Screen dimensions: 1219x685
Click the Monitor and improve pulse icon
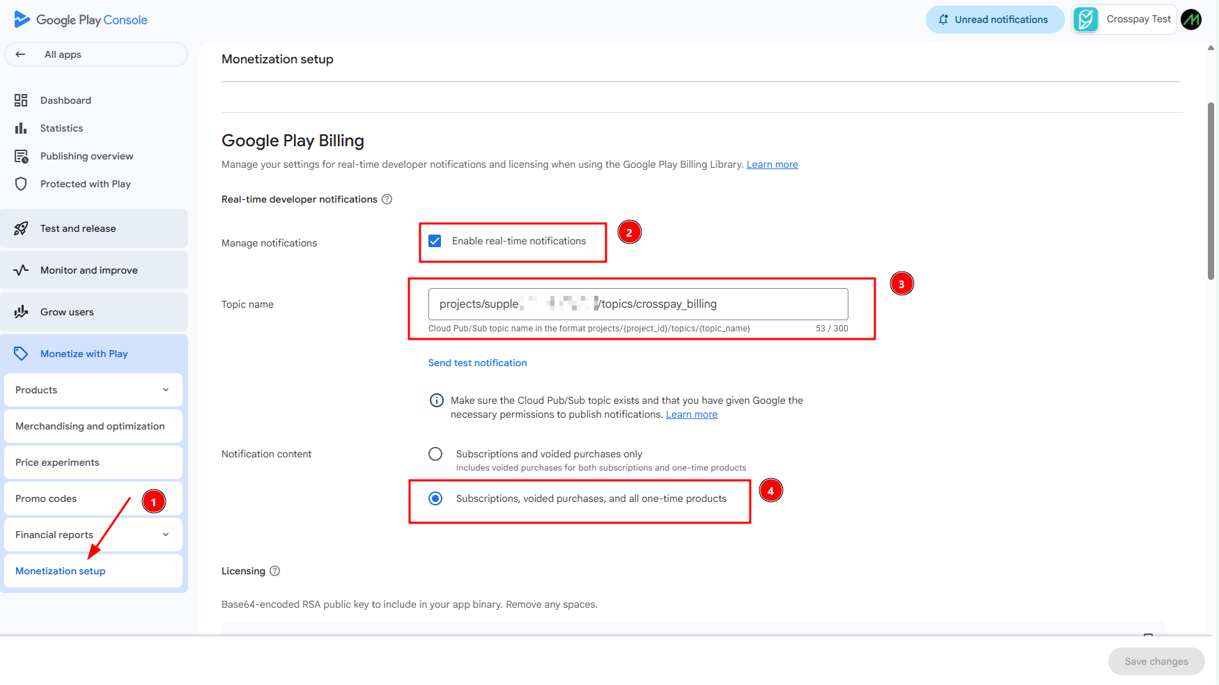21,270
